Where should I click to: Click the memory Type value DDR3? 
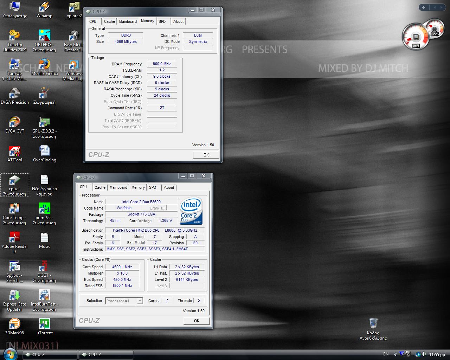(x=126, y=35)
